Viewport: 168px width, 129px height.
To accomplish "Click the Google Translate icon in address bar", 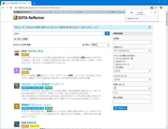I will pyautogui.click(x=152, y=8).
